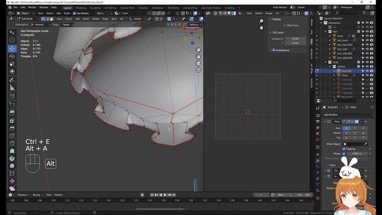
Task: Open the Render menu
Action: pos(32,8)
